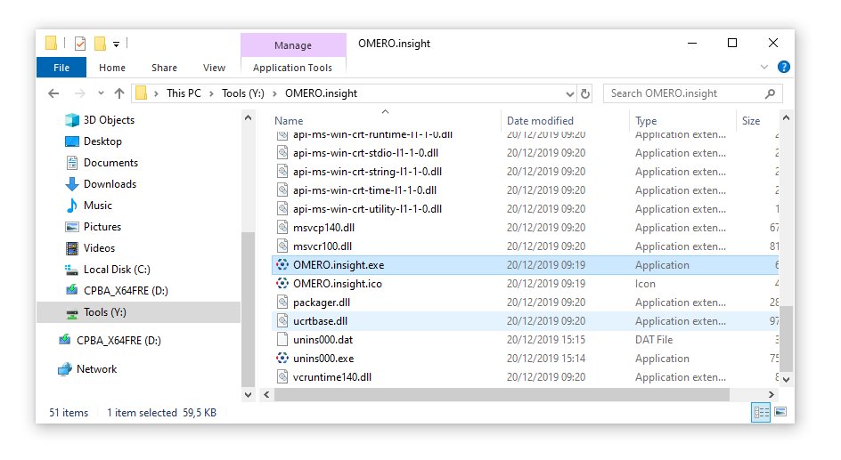
Task: Click the Search OMERO.insight field
Action: [x=682, y=93]
